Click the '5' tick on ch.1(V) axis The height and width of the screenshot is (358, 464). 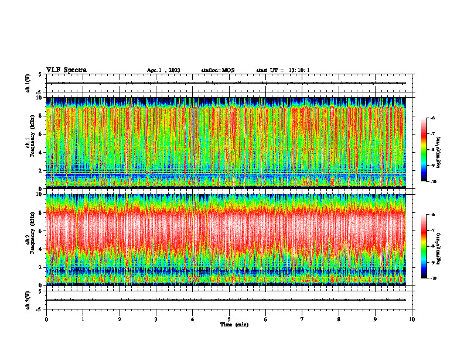coord(41,74)
